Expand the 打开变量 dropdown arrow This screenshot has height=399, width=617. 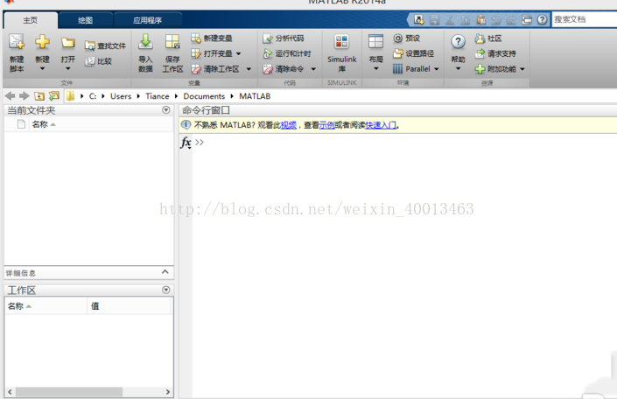click(238, 53)
